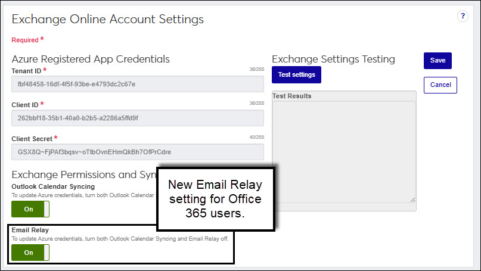The image size is (481, 271).
Task: Select the Exchange Online Account Settings heading
Action: click(x=108, y=19)
